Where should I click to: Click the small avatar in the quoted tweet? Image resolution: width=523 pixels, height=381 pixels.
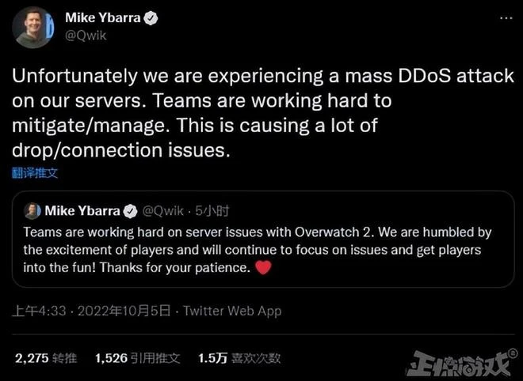tap(32, 211)
